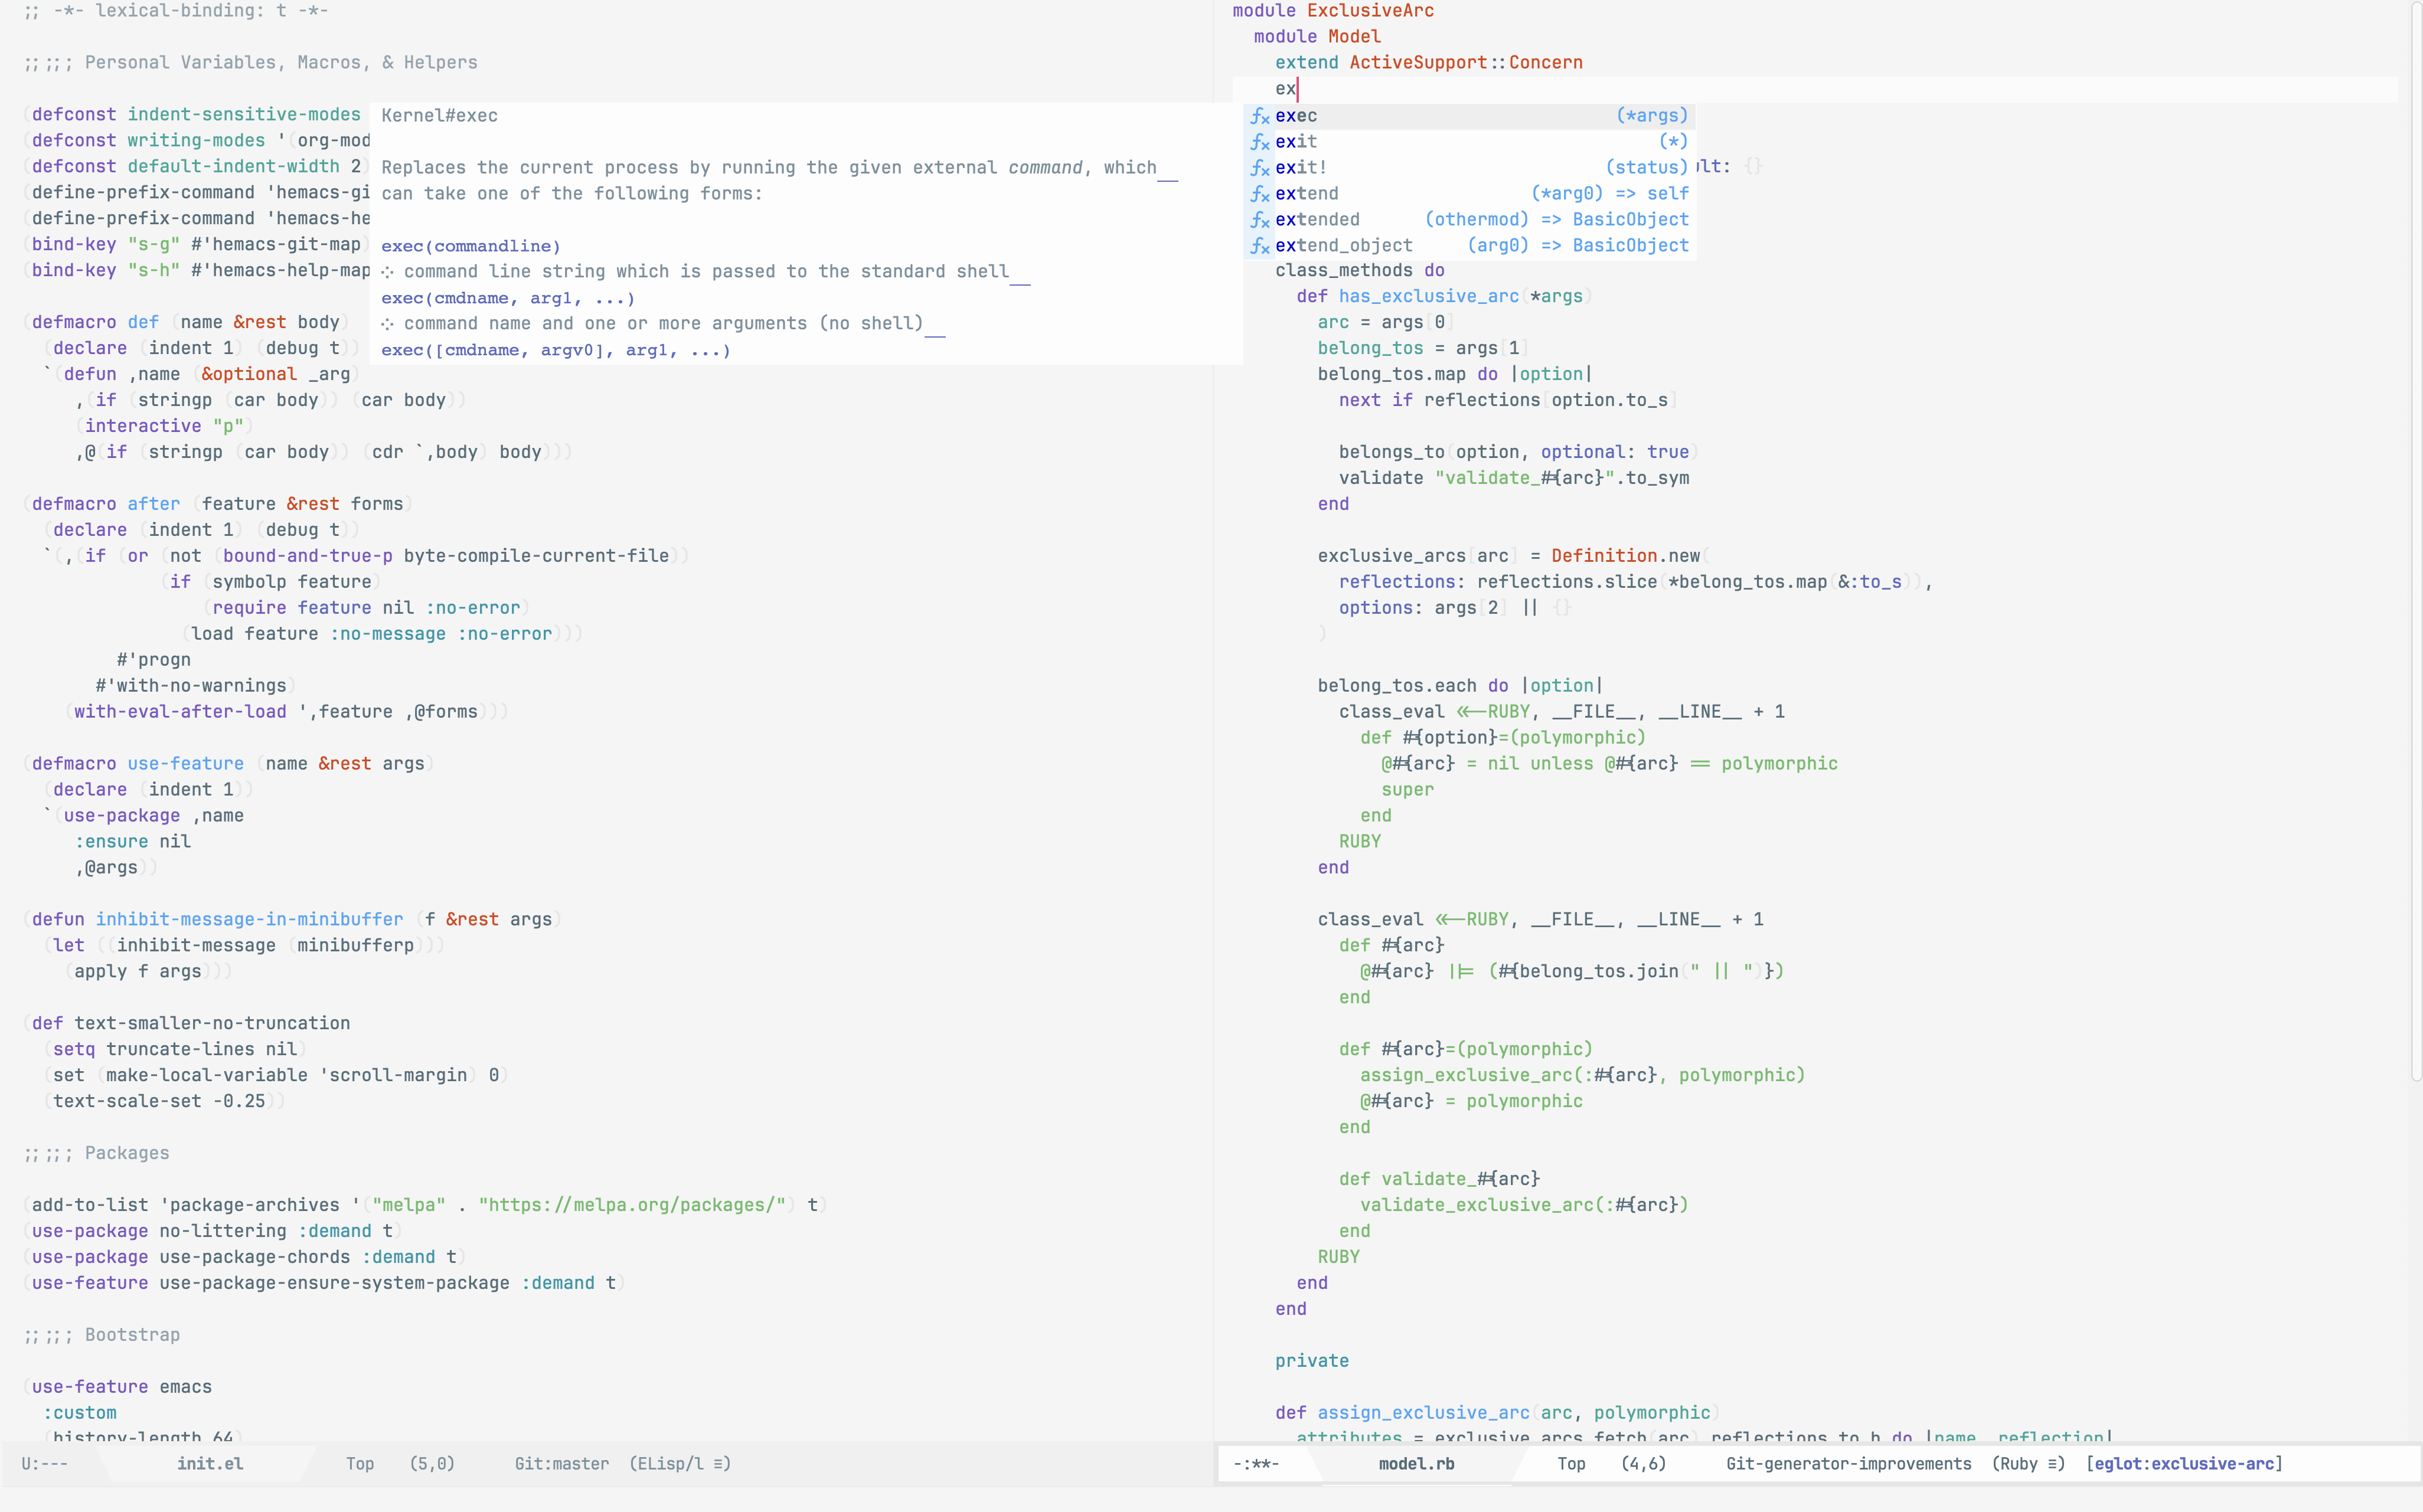Viewport: 2423px width, 1512px height.
Task: Click the fx icon beside exit! completion
Action: coord(1259,168)
